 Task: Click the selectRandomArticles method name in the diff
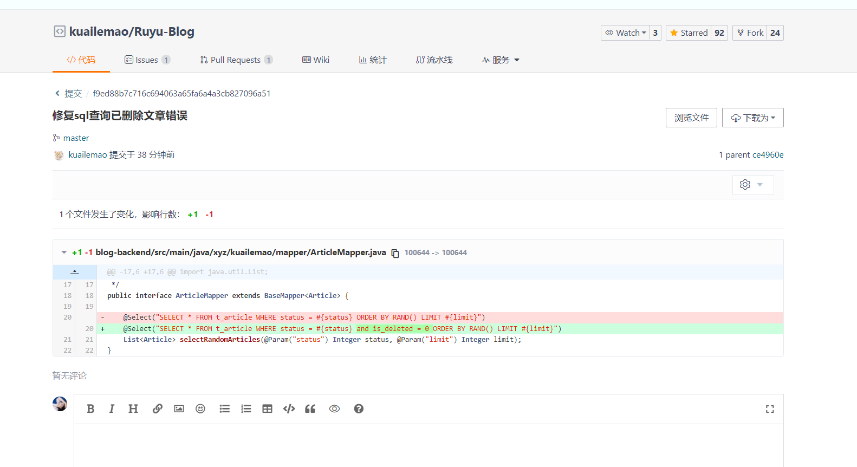point(220,340)
